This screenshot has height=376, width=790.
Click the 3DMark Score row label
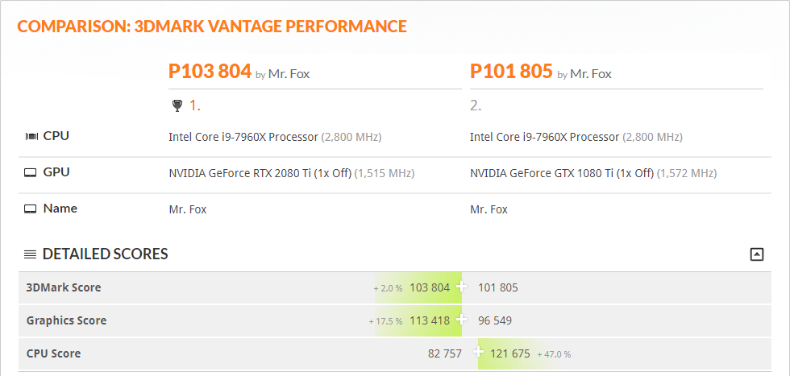(x=64, y=287)
